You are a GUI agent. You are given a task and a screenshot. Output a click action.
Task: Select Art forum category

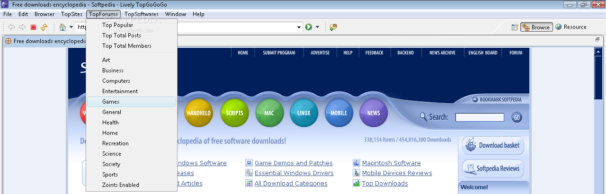tap(132, 60)
